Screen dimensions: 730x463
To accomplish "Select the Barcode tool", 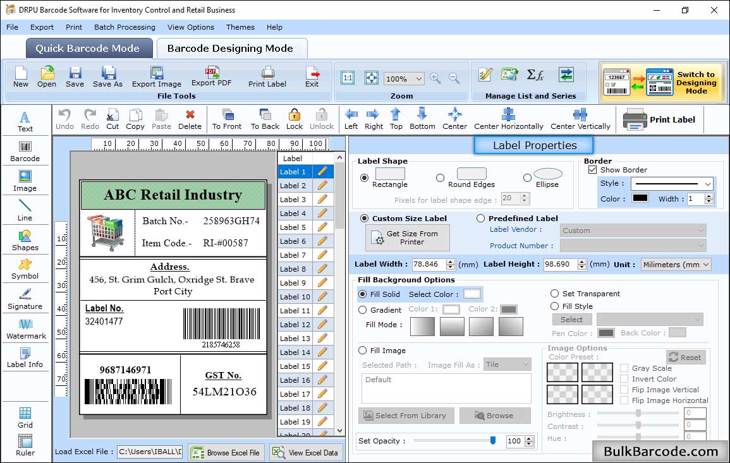I will click(x=25, y=152).
